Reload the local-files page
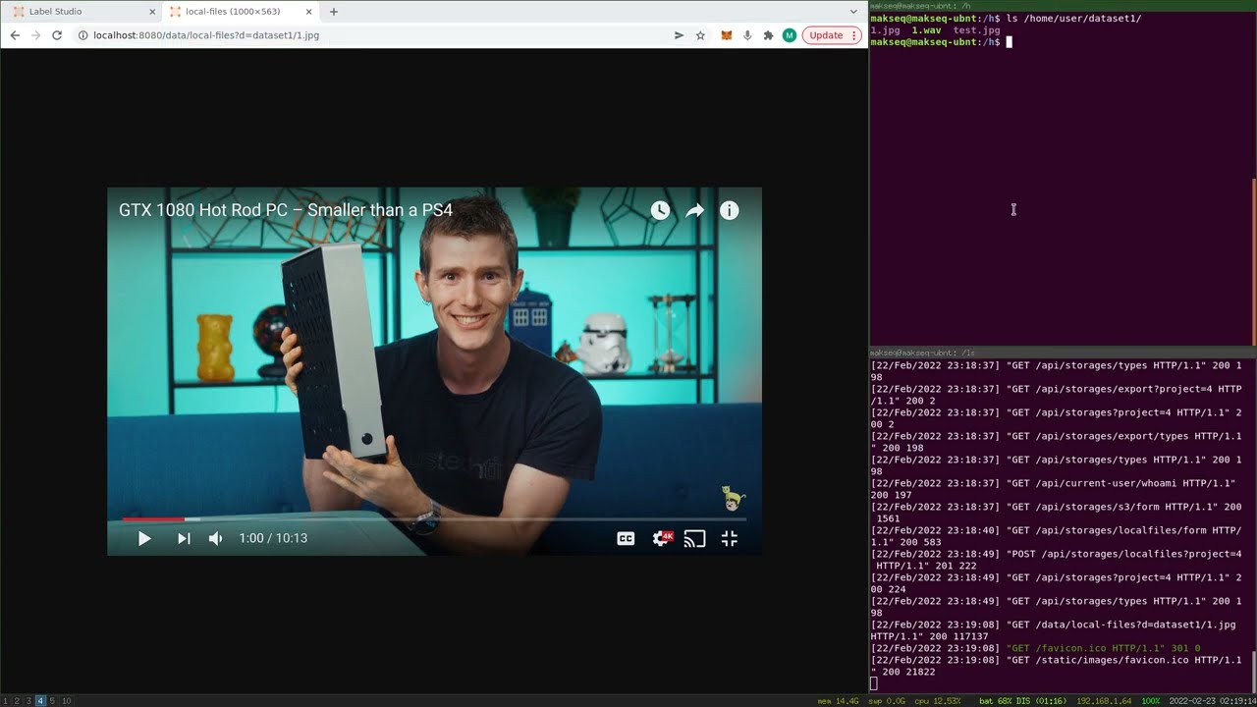This screenshot has height=707, width=1257. click(57, 35)
